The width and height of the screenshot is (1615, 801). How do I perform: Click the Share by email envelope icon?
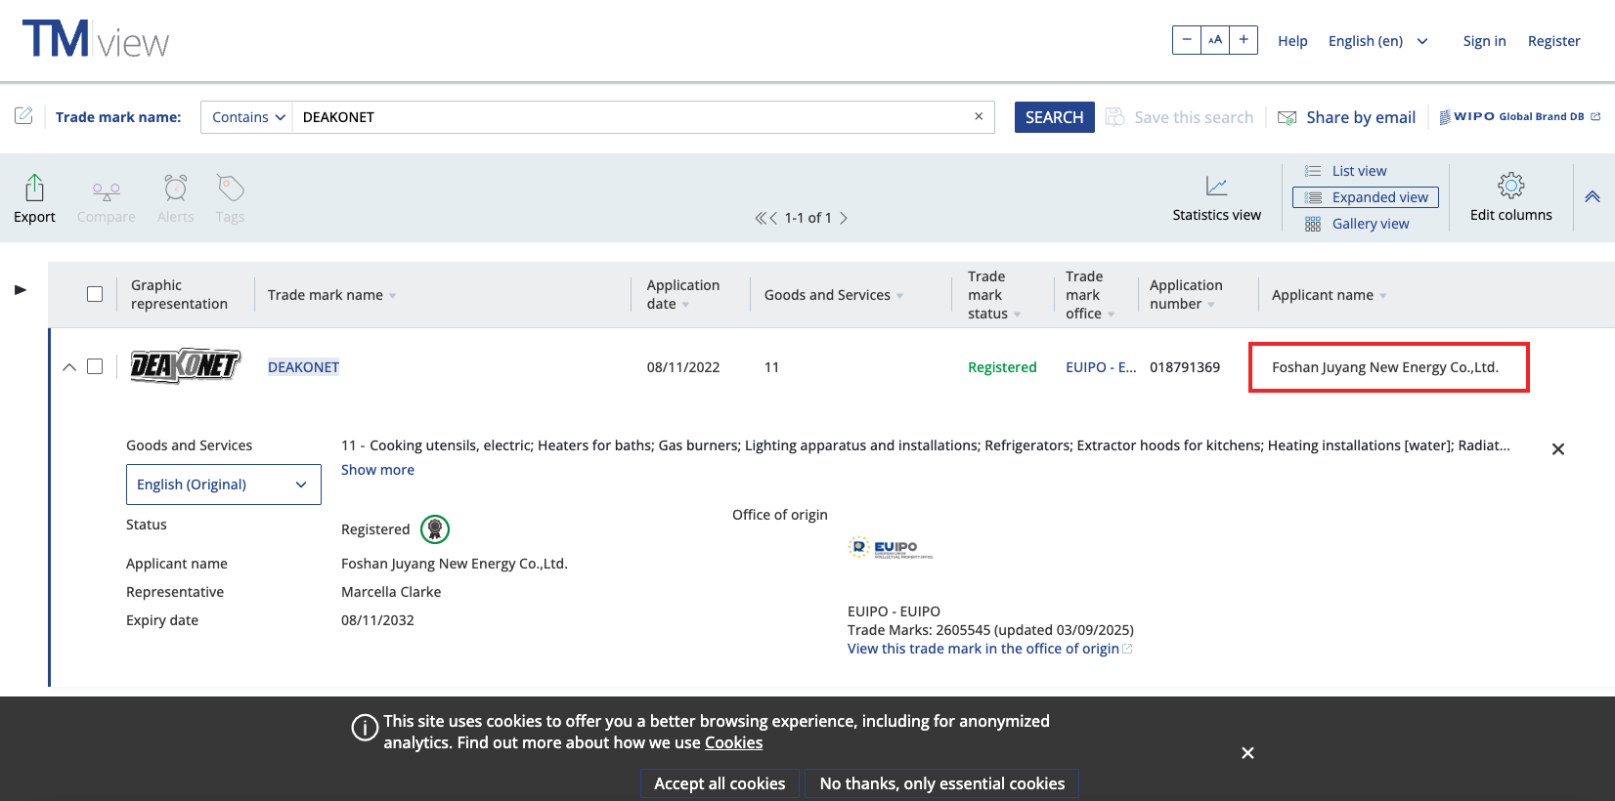click(x=1288, y=117)
